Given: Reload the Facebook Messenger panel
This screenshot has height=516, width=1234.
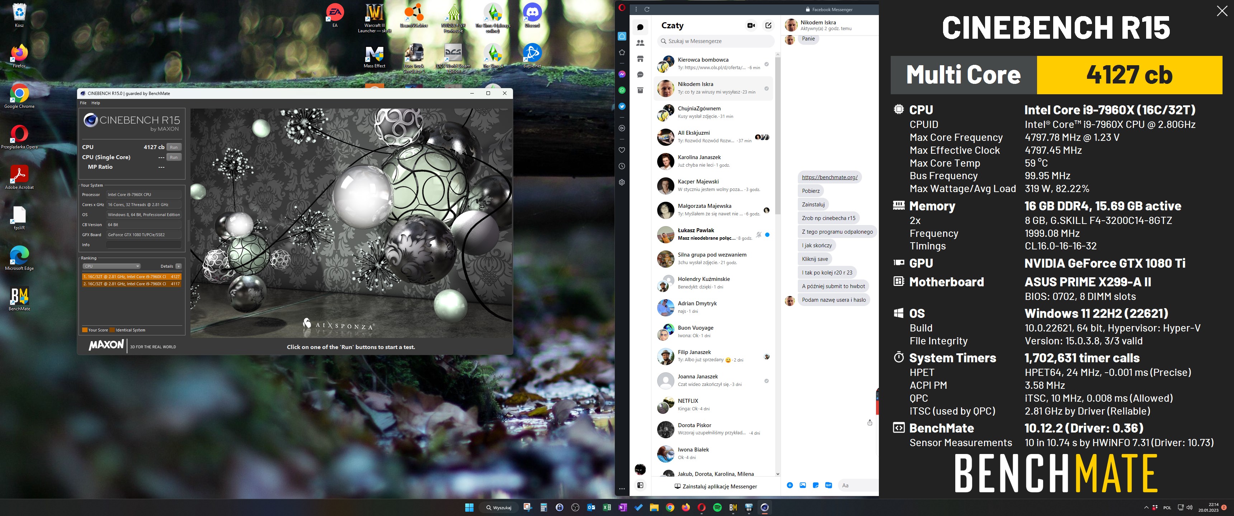Looking at the screenshot, I should click(x=647, y=9).
